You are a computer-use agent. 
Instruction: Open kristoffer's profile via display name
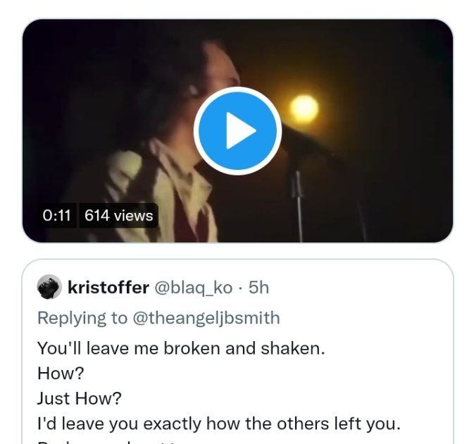pos(108,288)
